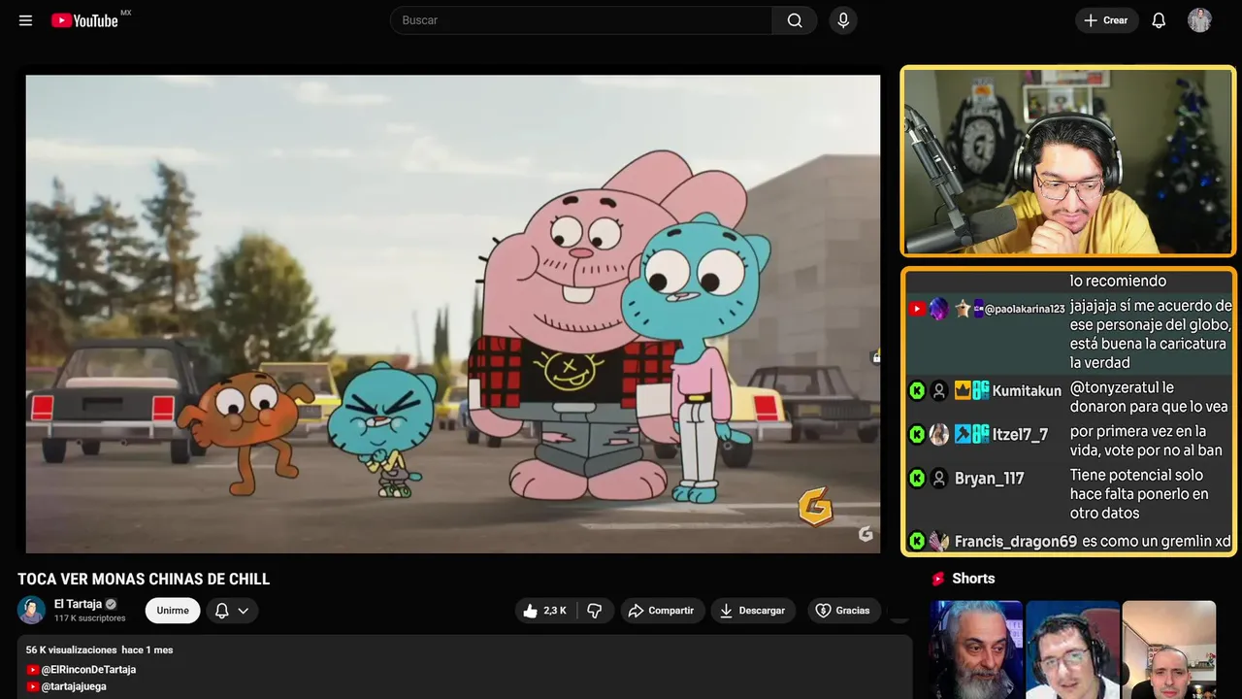
Task: Click the video title text
Action: (144, 580)
